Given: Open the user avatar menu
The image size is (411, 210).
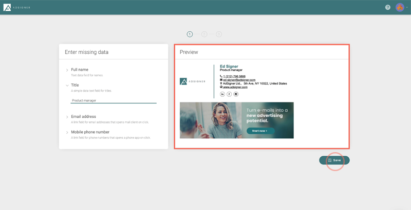Looking at the screenshot, I should coord(400,7).
